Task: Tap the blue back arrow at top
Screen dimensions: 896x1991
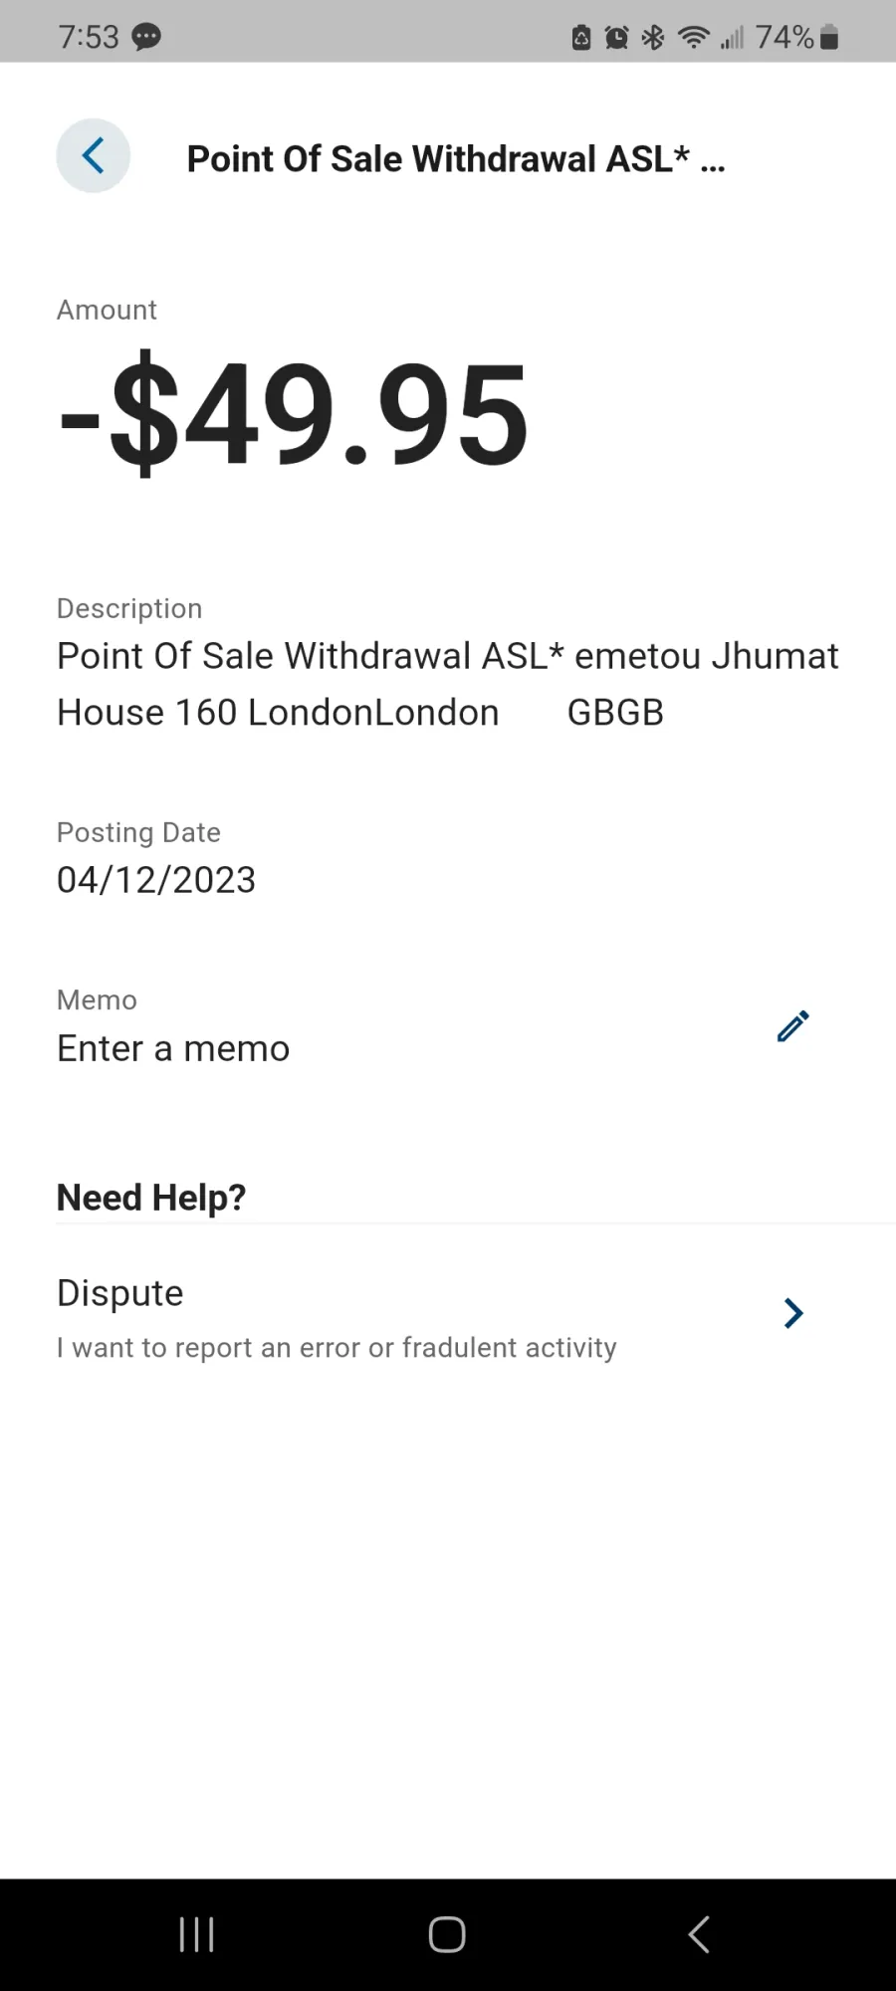Action: point(94,156)
